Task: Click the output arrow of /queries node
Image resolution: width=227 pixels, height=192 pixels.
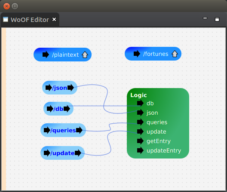Action: click(79, 130)
